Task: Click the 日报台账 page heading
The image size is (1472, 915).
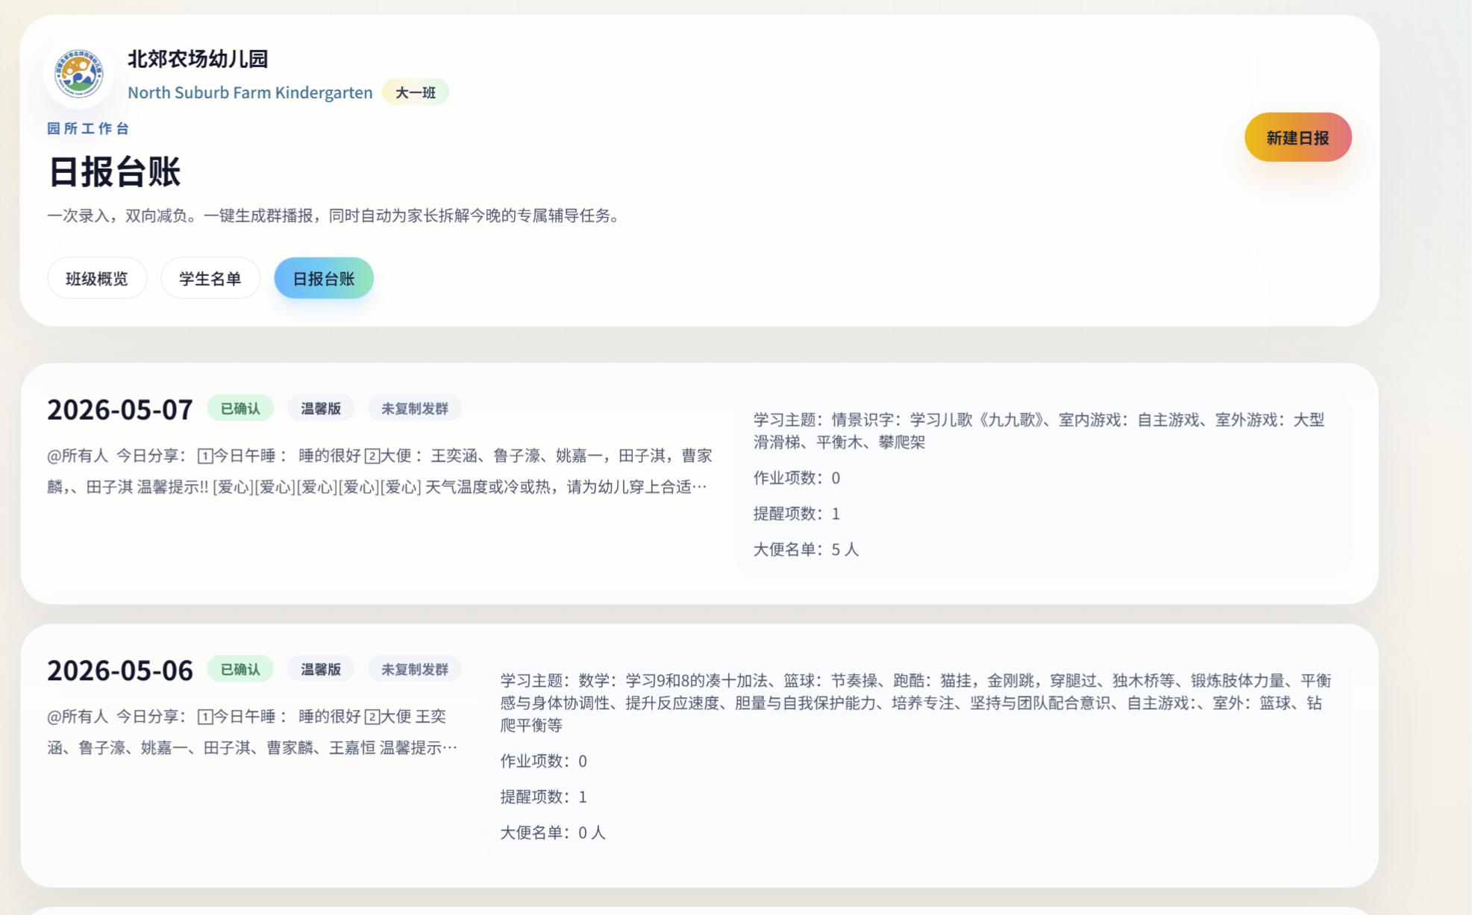Action: (113, 172)
